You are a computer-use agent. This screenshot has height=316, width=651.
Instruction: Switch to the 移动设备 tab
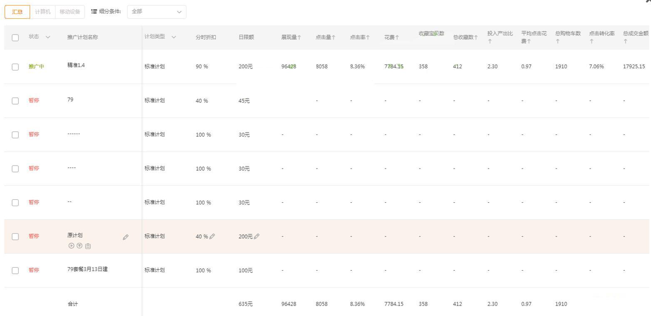tap(70, 12)
